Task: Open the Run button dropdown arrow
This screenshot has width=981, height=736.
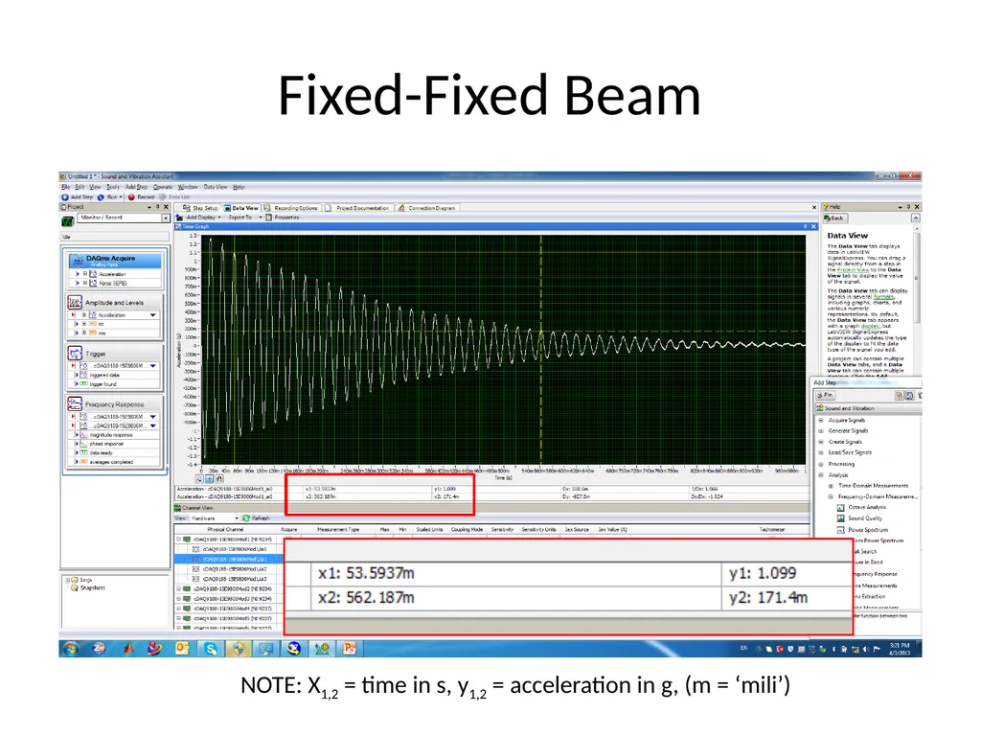Action: tap(121, 197)
